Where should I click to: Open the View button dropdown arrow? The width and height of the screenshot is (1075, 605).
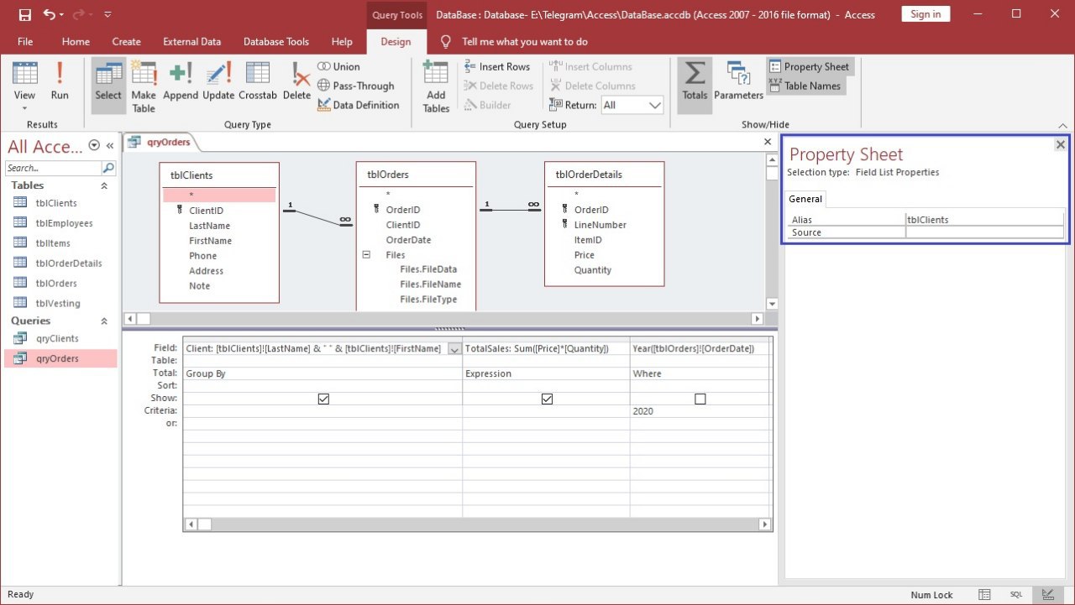coord(25,107)
